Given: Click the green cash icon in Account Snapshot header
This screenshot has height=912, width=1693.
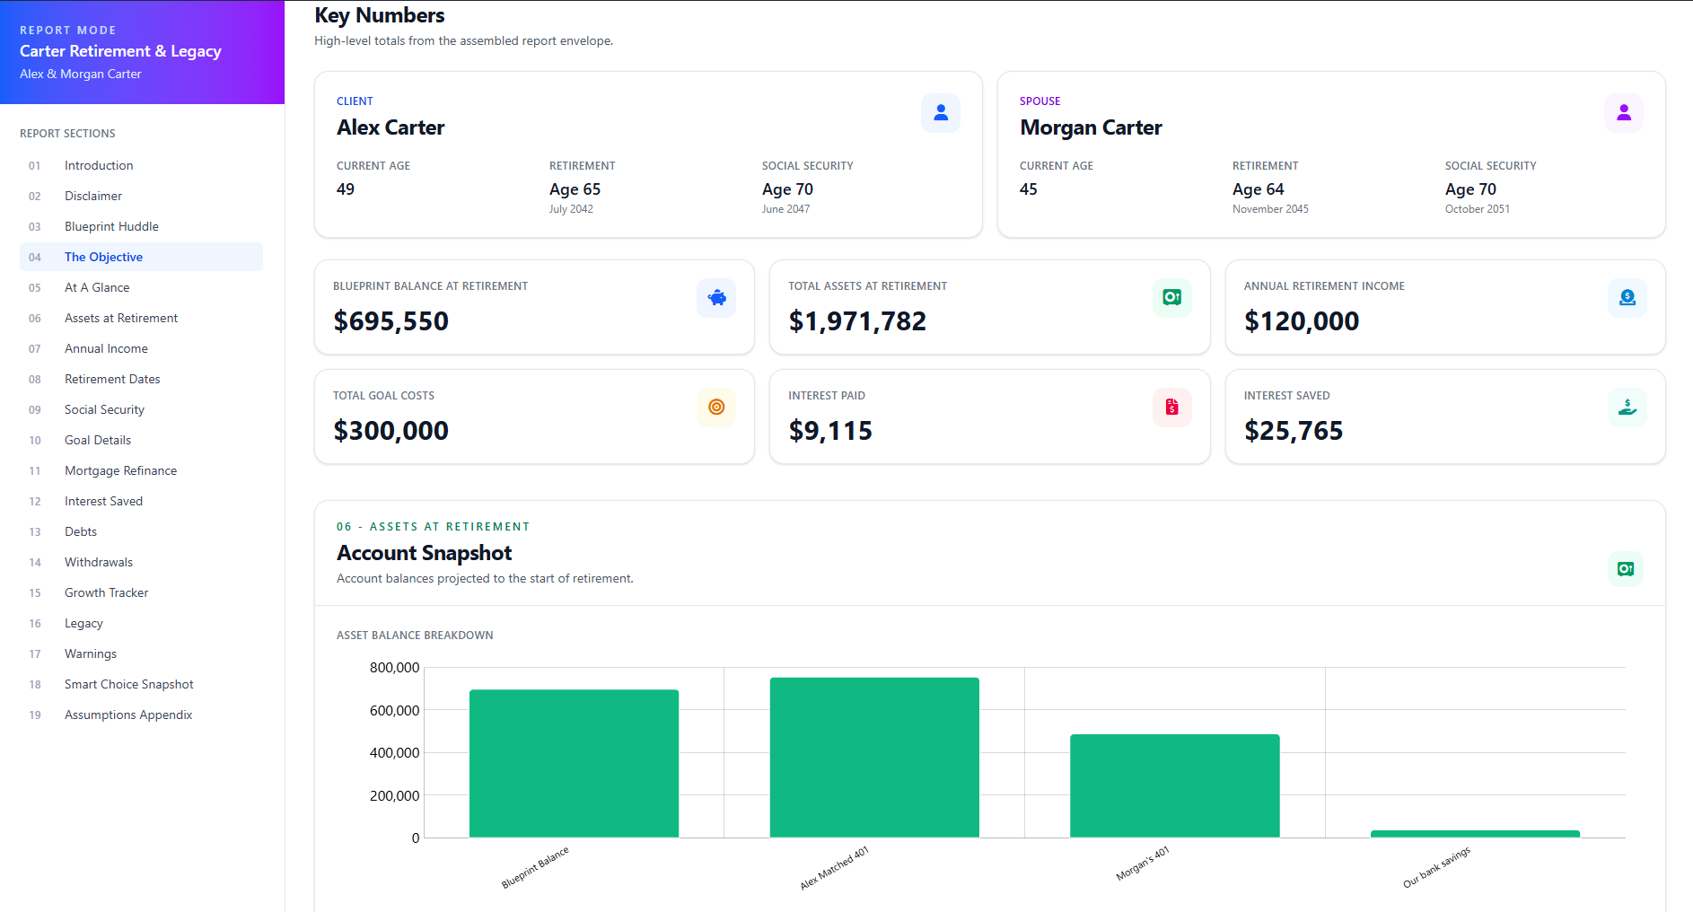Looking at the screenshot, I should pyautogui.click(x=1626, y=569).
